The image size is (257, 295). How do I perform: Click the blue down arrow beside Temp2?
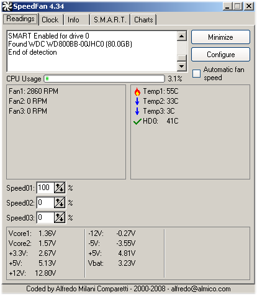137,101
